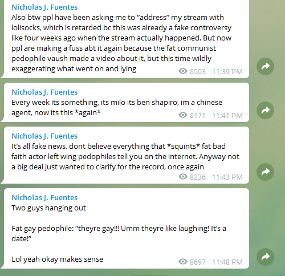Image resolution: width=285 pixels, height=276 pixels.
Task: Click the 11:43 PM timestamp
Action: click(227, 177)
